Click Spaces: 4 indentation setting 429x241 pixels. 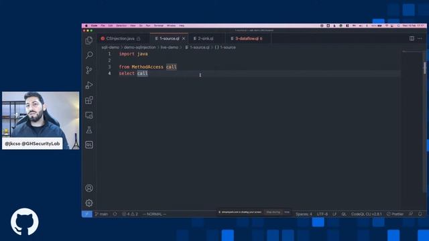[x=304, y=214]
